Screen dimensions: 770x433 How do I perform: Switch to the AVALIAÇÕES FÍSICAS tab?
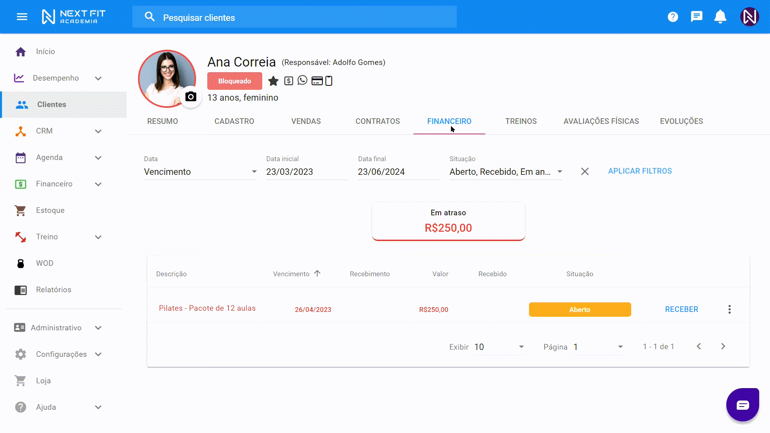601,121
